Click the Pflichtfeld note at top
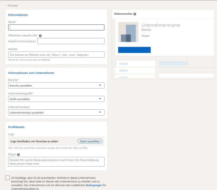 (x=12, y=6)
